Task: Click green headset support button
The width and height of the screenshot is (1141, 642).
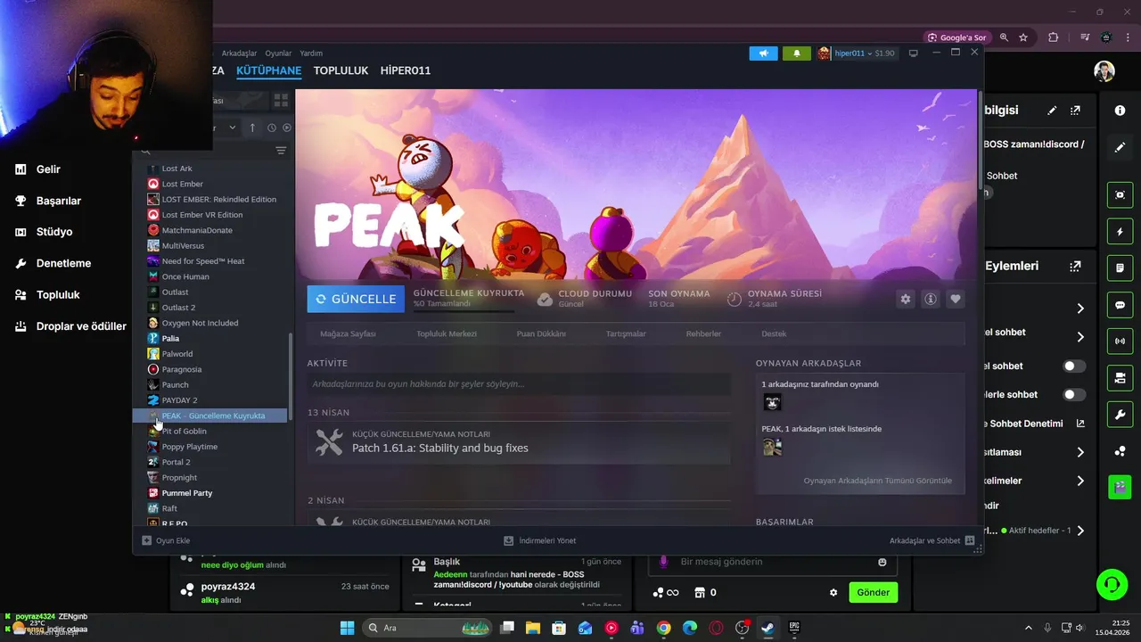Action: 1112,585
